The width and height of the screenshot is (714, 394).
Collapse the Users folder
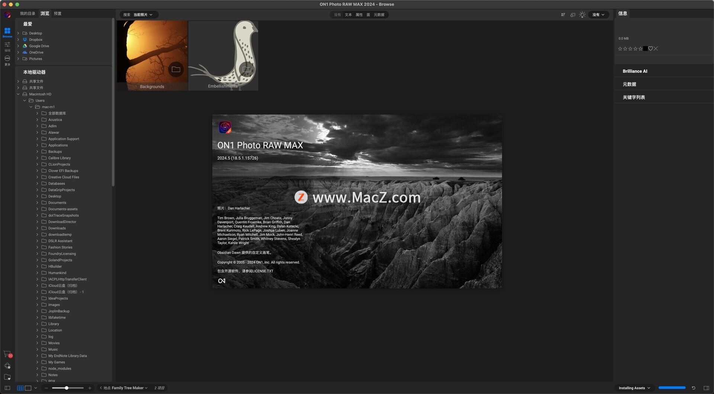click(25, 100)
